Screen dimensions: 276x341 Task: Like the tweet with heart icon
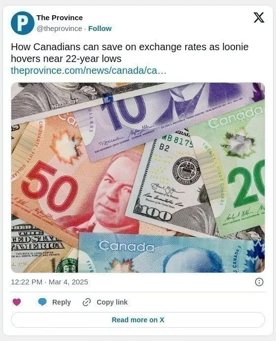point(17,302)
